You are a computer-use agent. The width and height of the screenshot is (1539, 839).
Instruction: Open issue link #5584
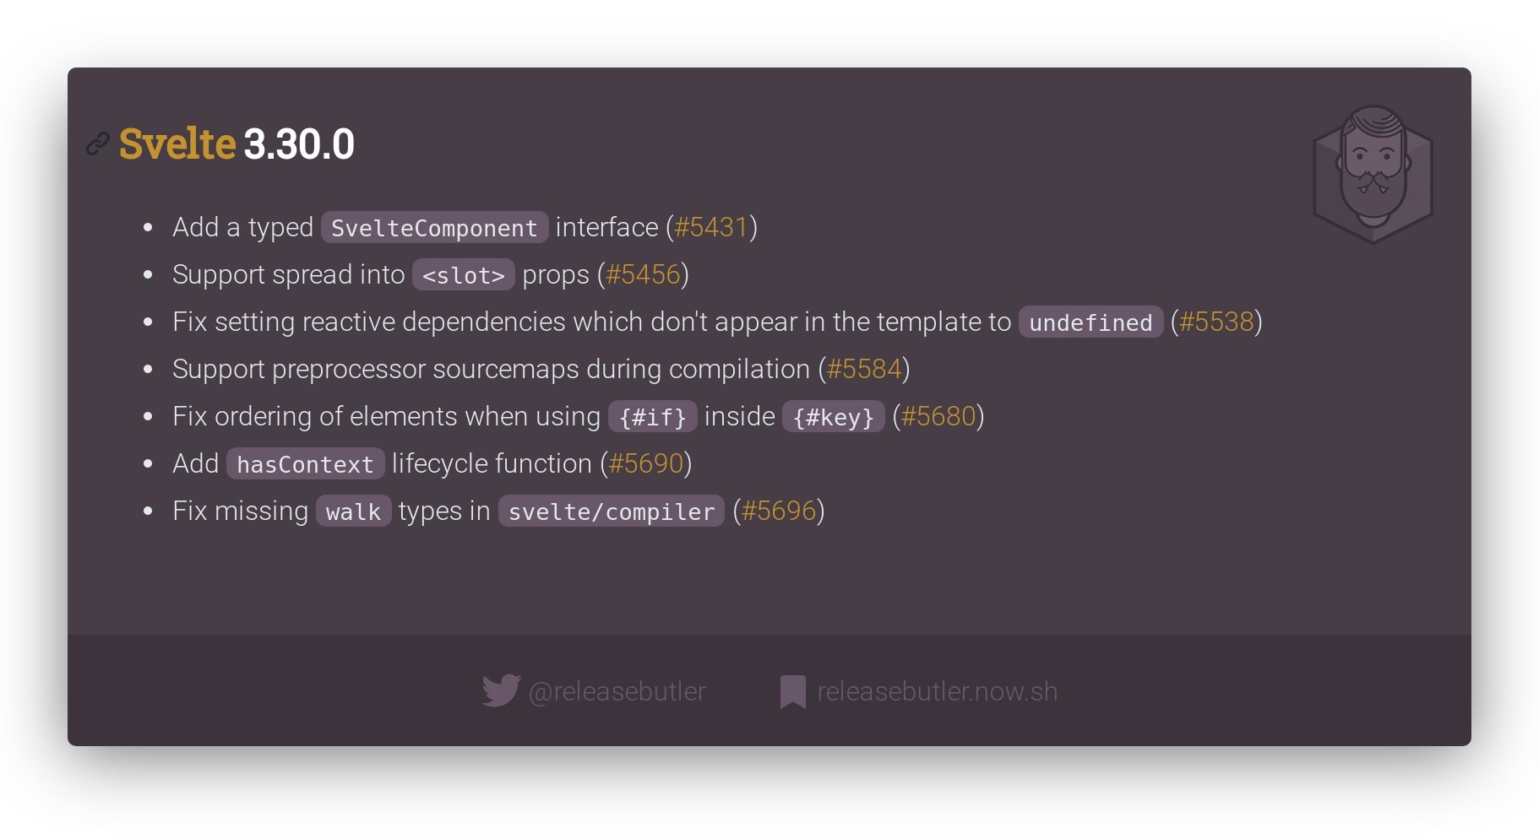864,369
